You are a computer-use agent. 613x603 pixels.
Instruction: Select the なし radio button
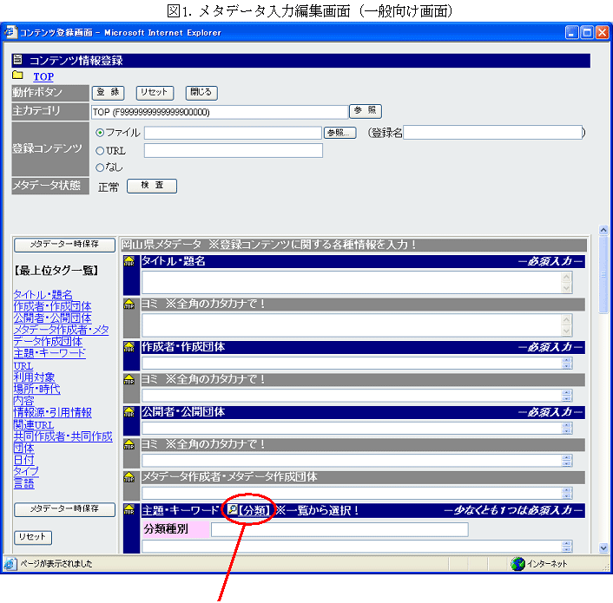pos(100,167)
